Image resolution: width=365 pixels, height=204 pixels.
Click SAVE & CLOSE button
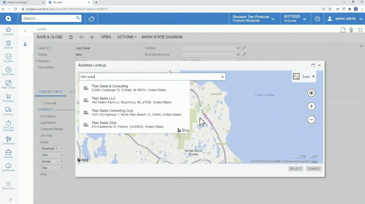tap(50, 37)
